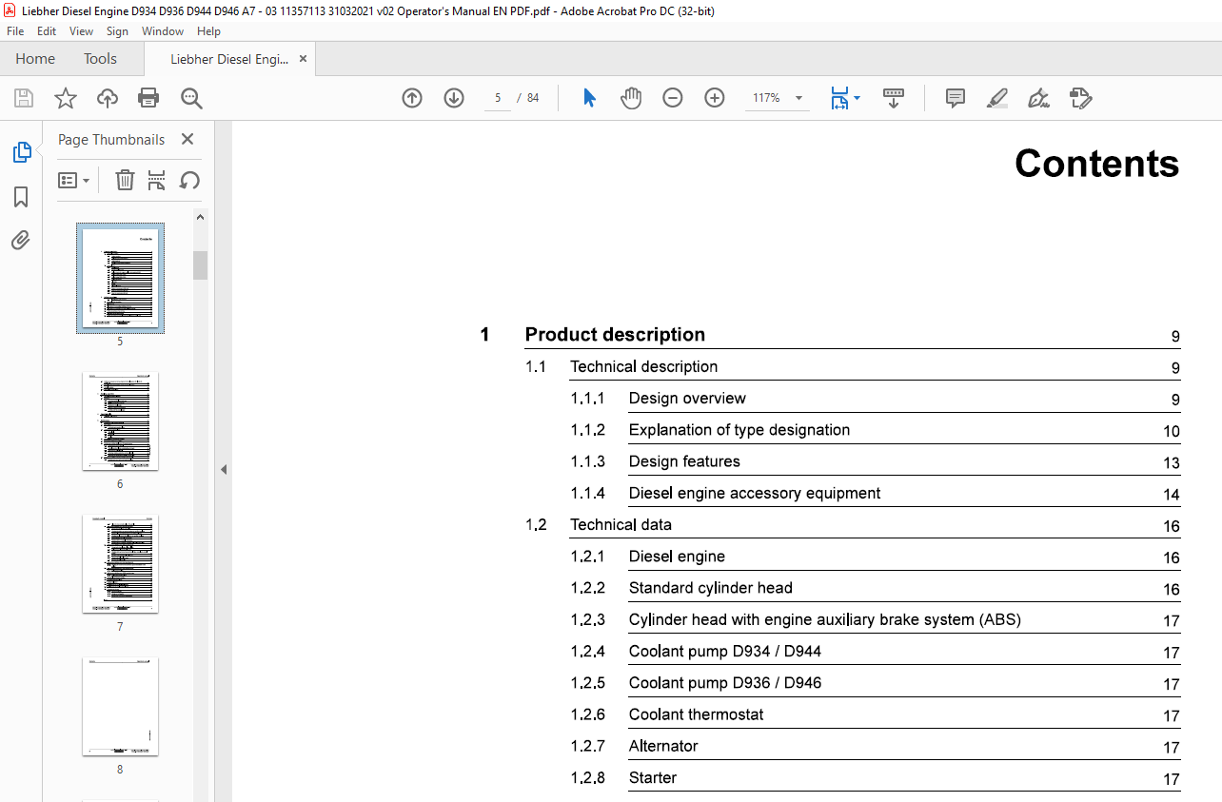This screenshot has height=802, width=1222.
Task: Go to Explanation of type designation
Action: click(x=739, y=430)
